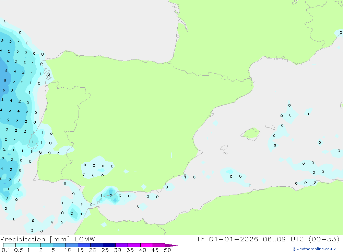
Task: Select the 5 to 10 mm legend color
Action: pos(59,245)
